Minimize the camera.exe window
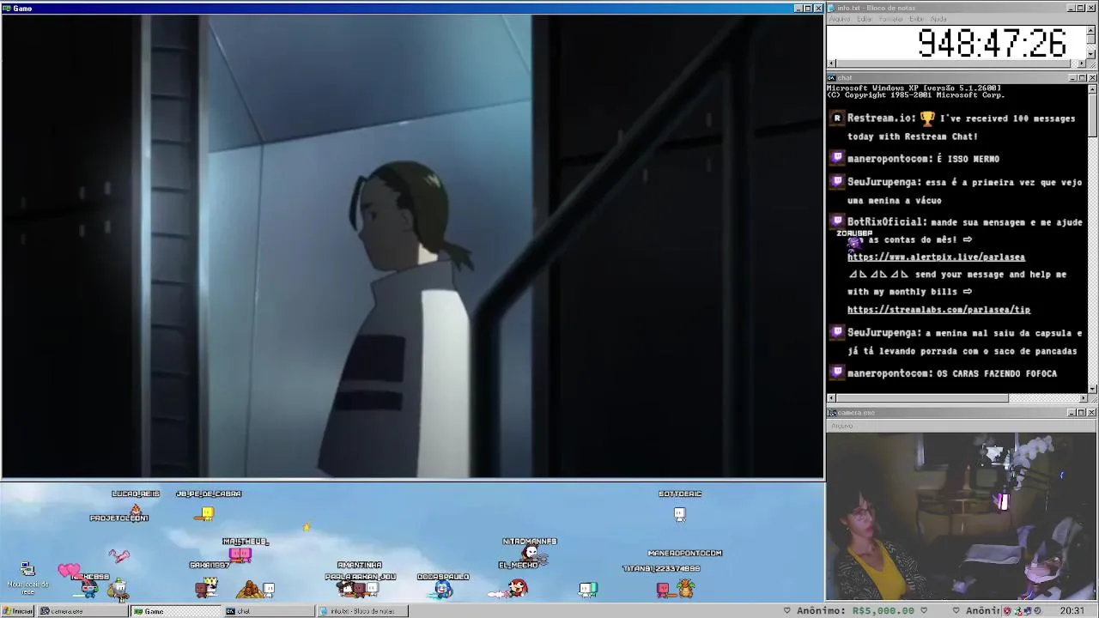 (x=1072, y=413)
